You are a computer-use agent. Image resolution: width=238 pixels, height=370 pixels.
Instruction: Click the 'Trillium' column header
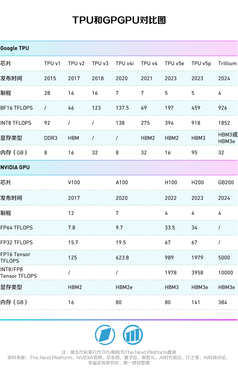pos(227,63)
